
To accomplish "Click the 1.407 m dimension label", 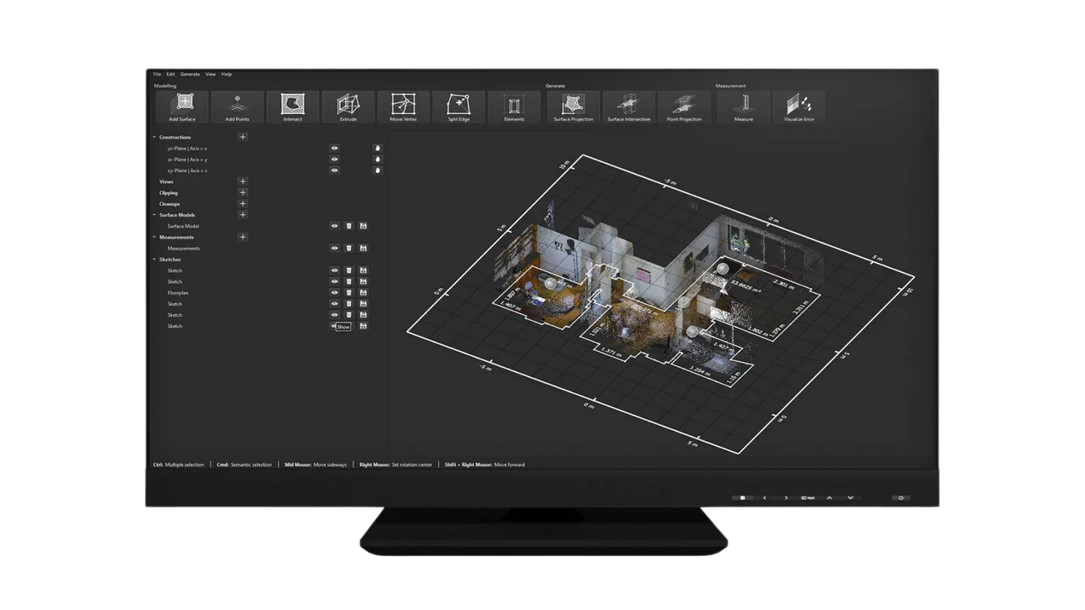I will pyautogui.click(x=510, y=306).
